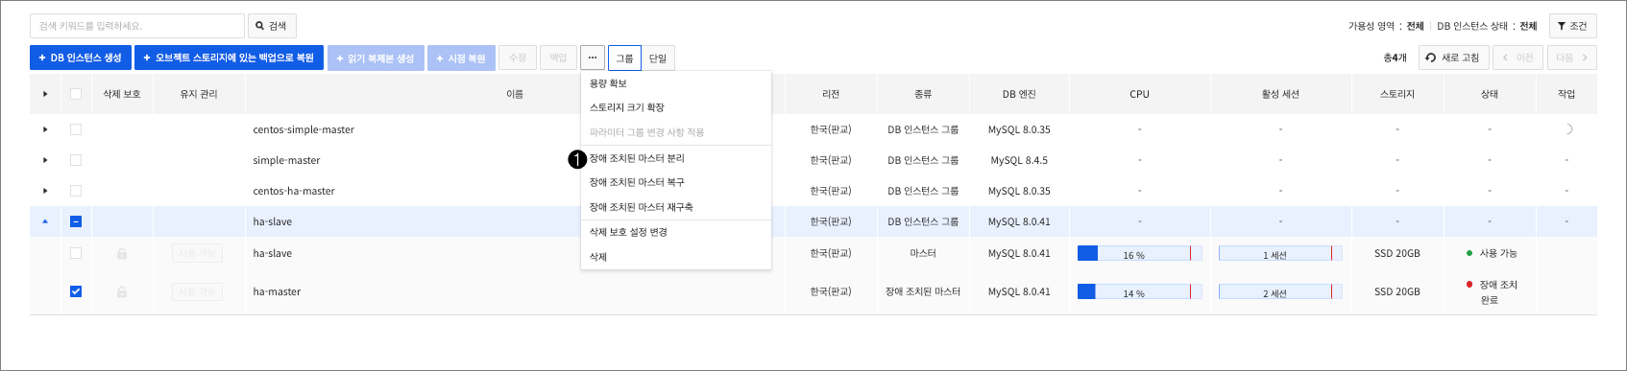Select 삭제 보호 설정 변경 menu item
This screenshot has width=1627, height=371.
click(676, 232)
